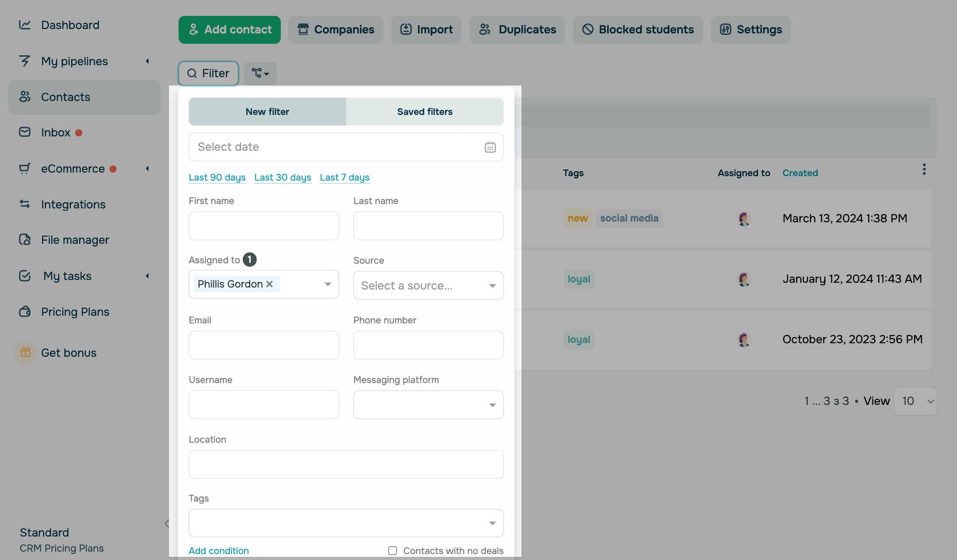Focus the Select date field
Image resolution: width=957 pixels, height=560 pixels.
(346, 147)
